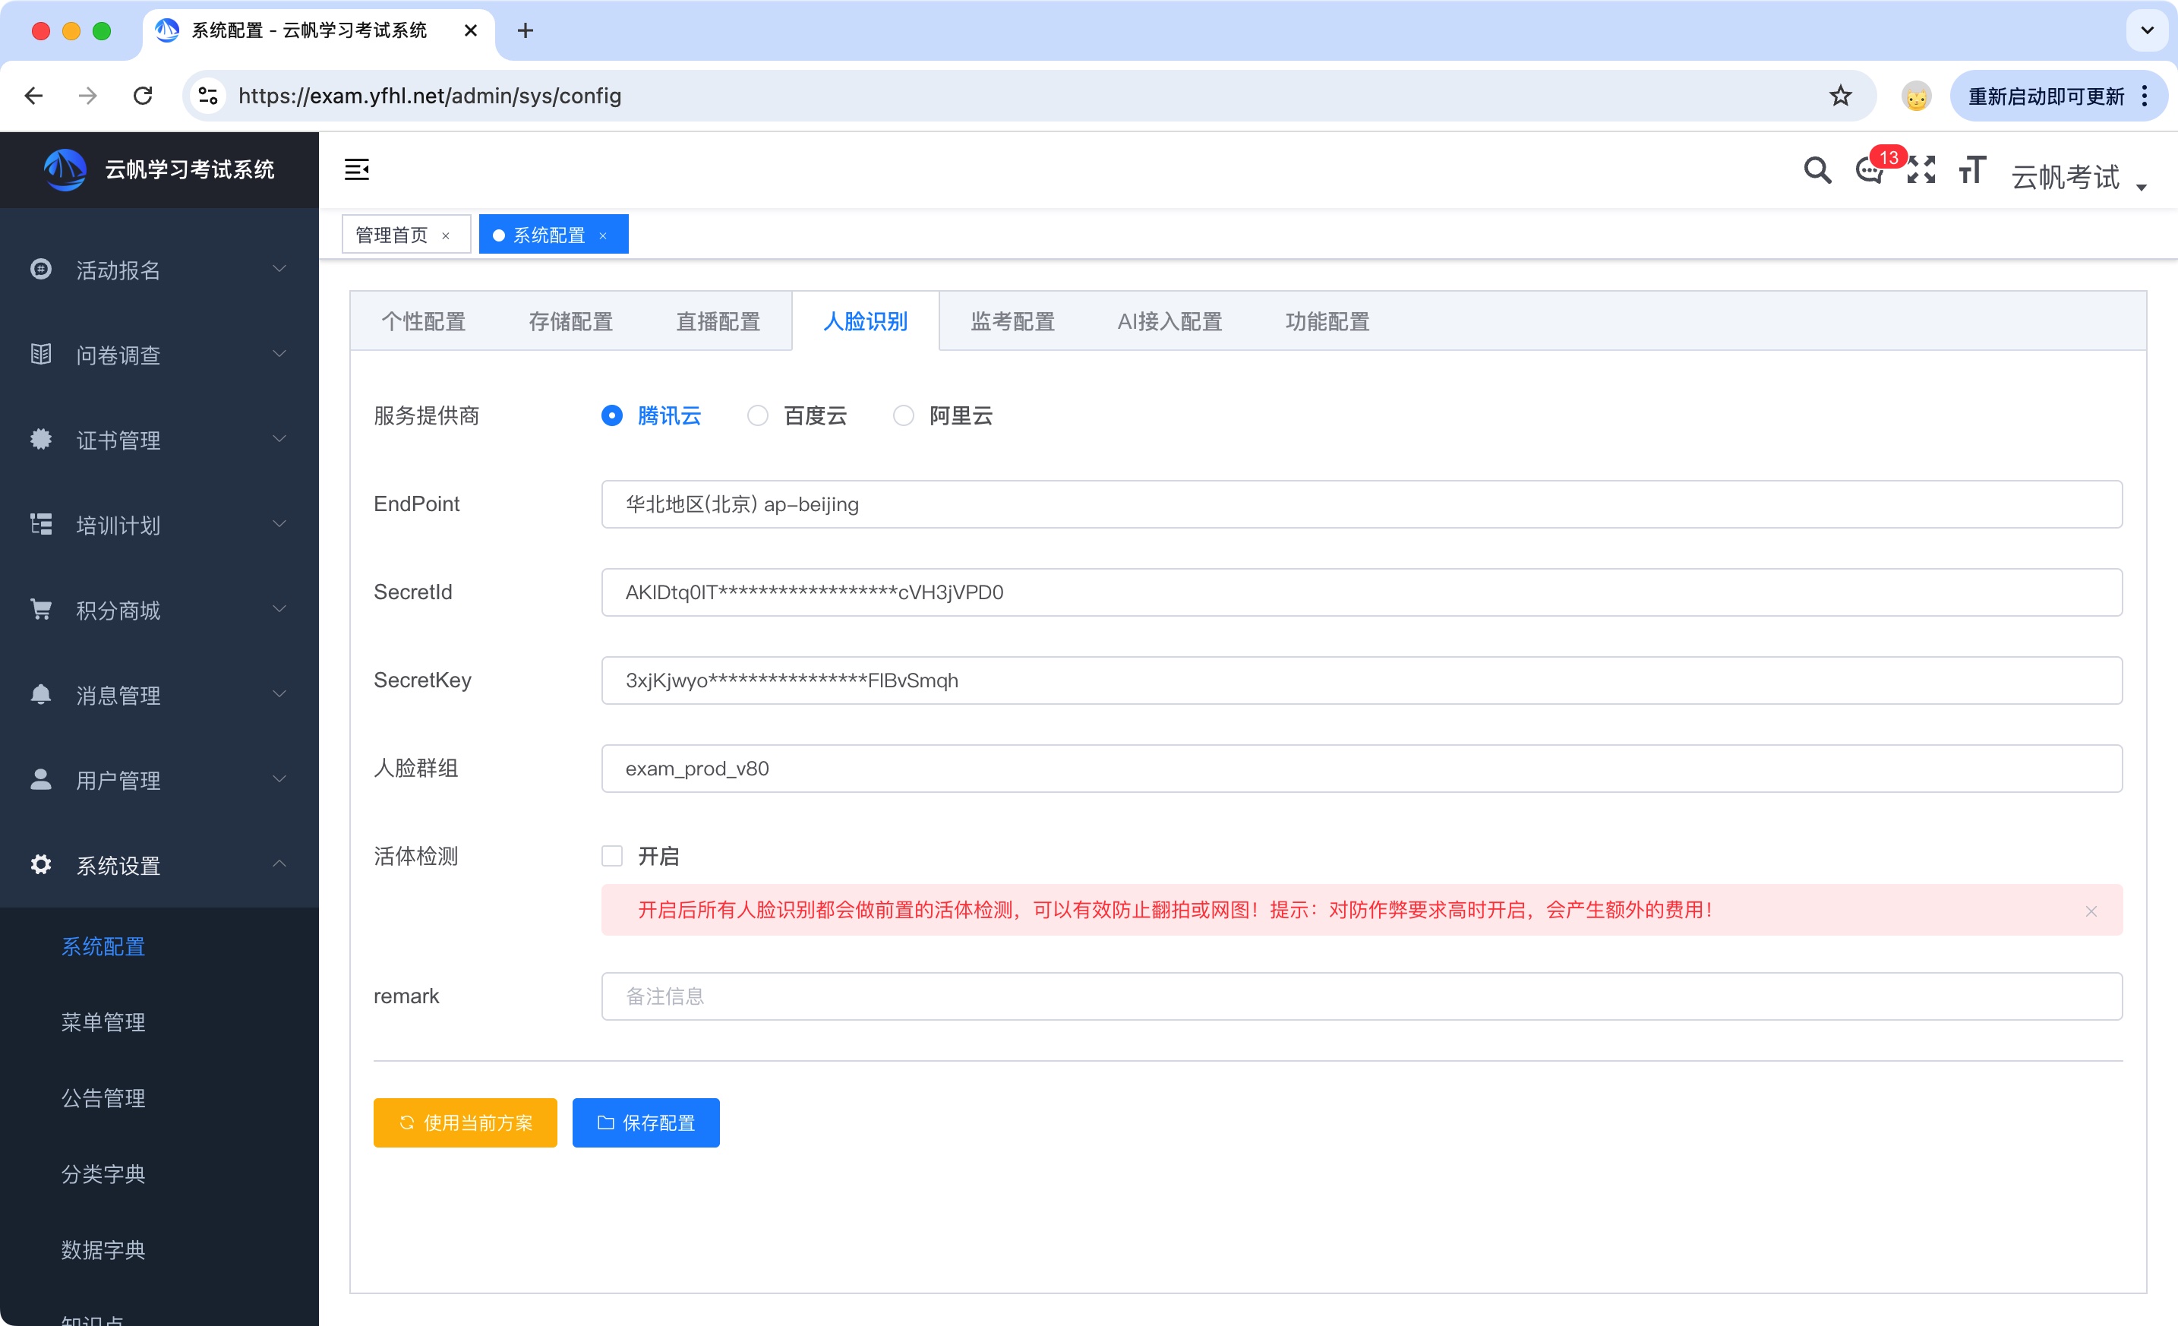Click the 使用当前方案 button
2178x1326 pixels.
465,1122
